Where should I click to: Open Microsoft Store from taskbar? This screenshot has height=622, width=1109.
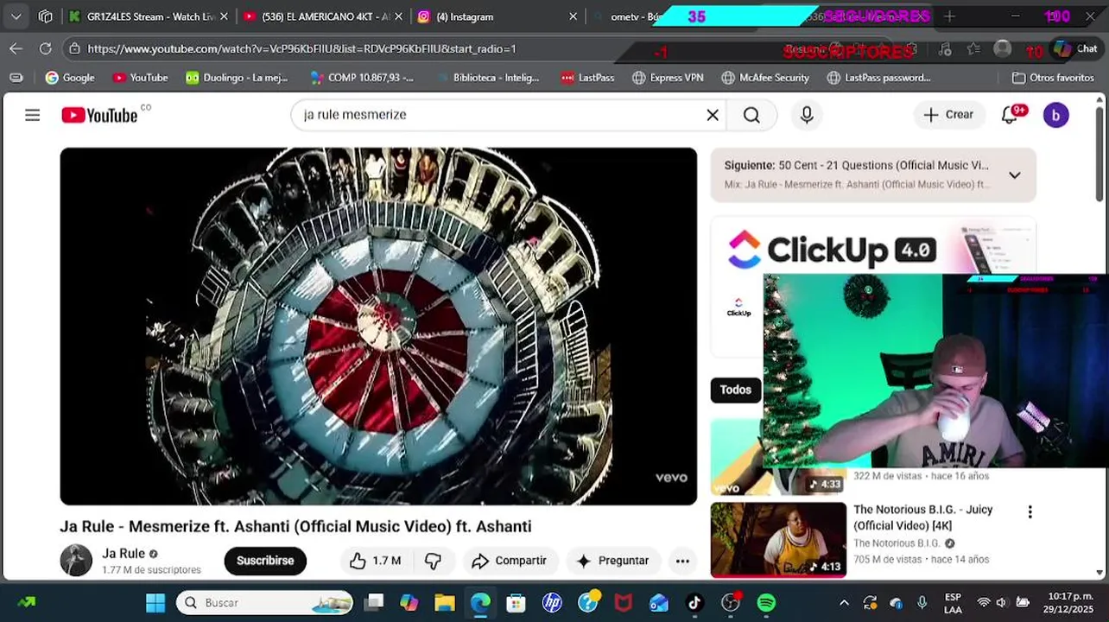click(x=516, y=602)
